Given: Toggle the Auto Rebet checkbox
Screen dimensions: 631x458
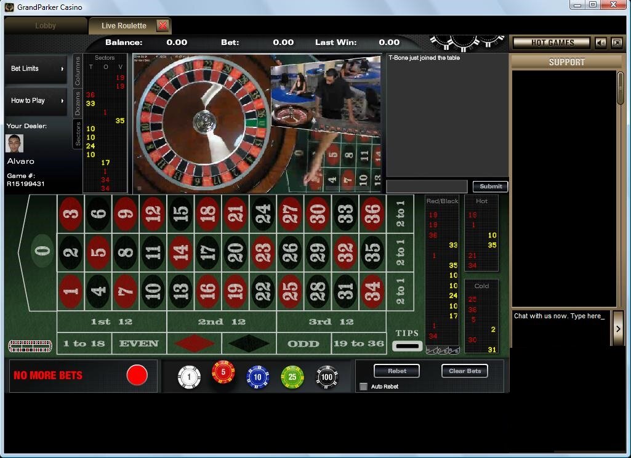Looking at the screenshot, I should pyautogui.click(x=364, y=387).
